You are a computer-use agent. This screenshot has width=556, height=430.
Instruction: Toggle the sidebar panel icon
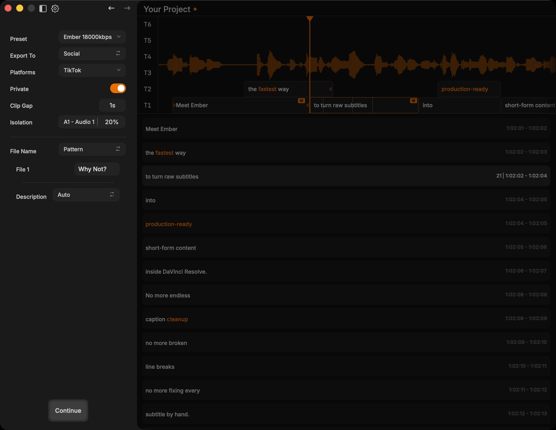click(43, 8)
